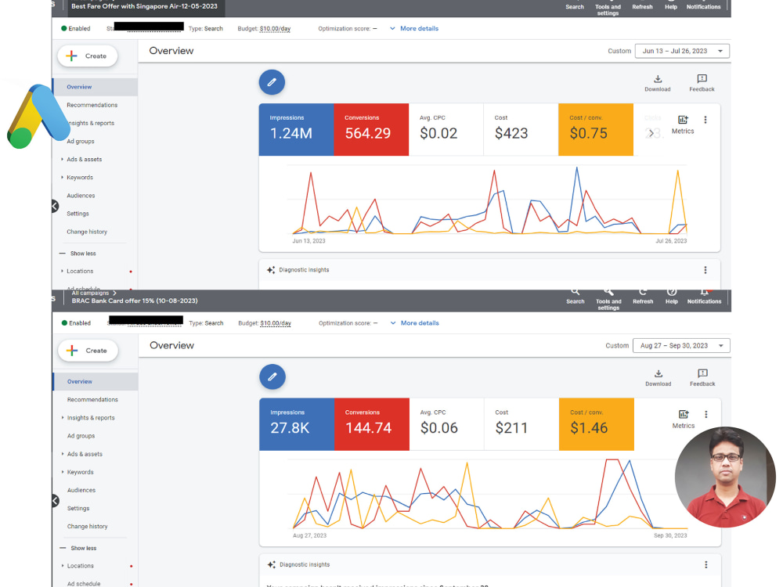The width and height of the screenshot is (783, 587).
Task: Click the pencil edit icon in Singapore Air overview
Action: [x=272, y=82]
